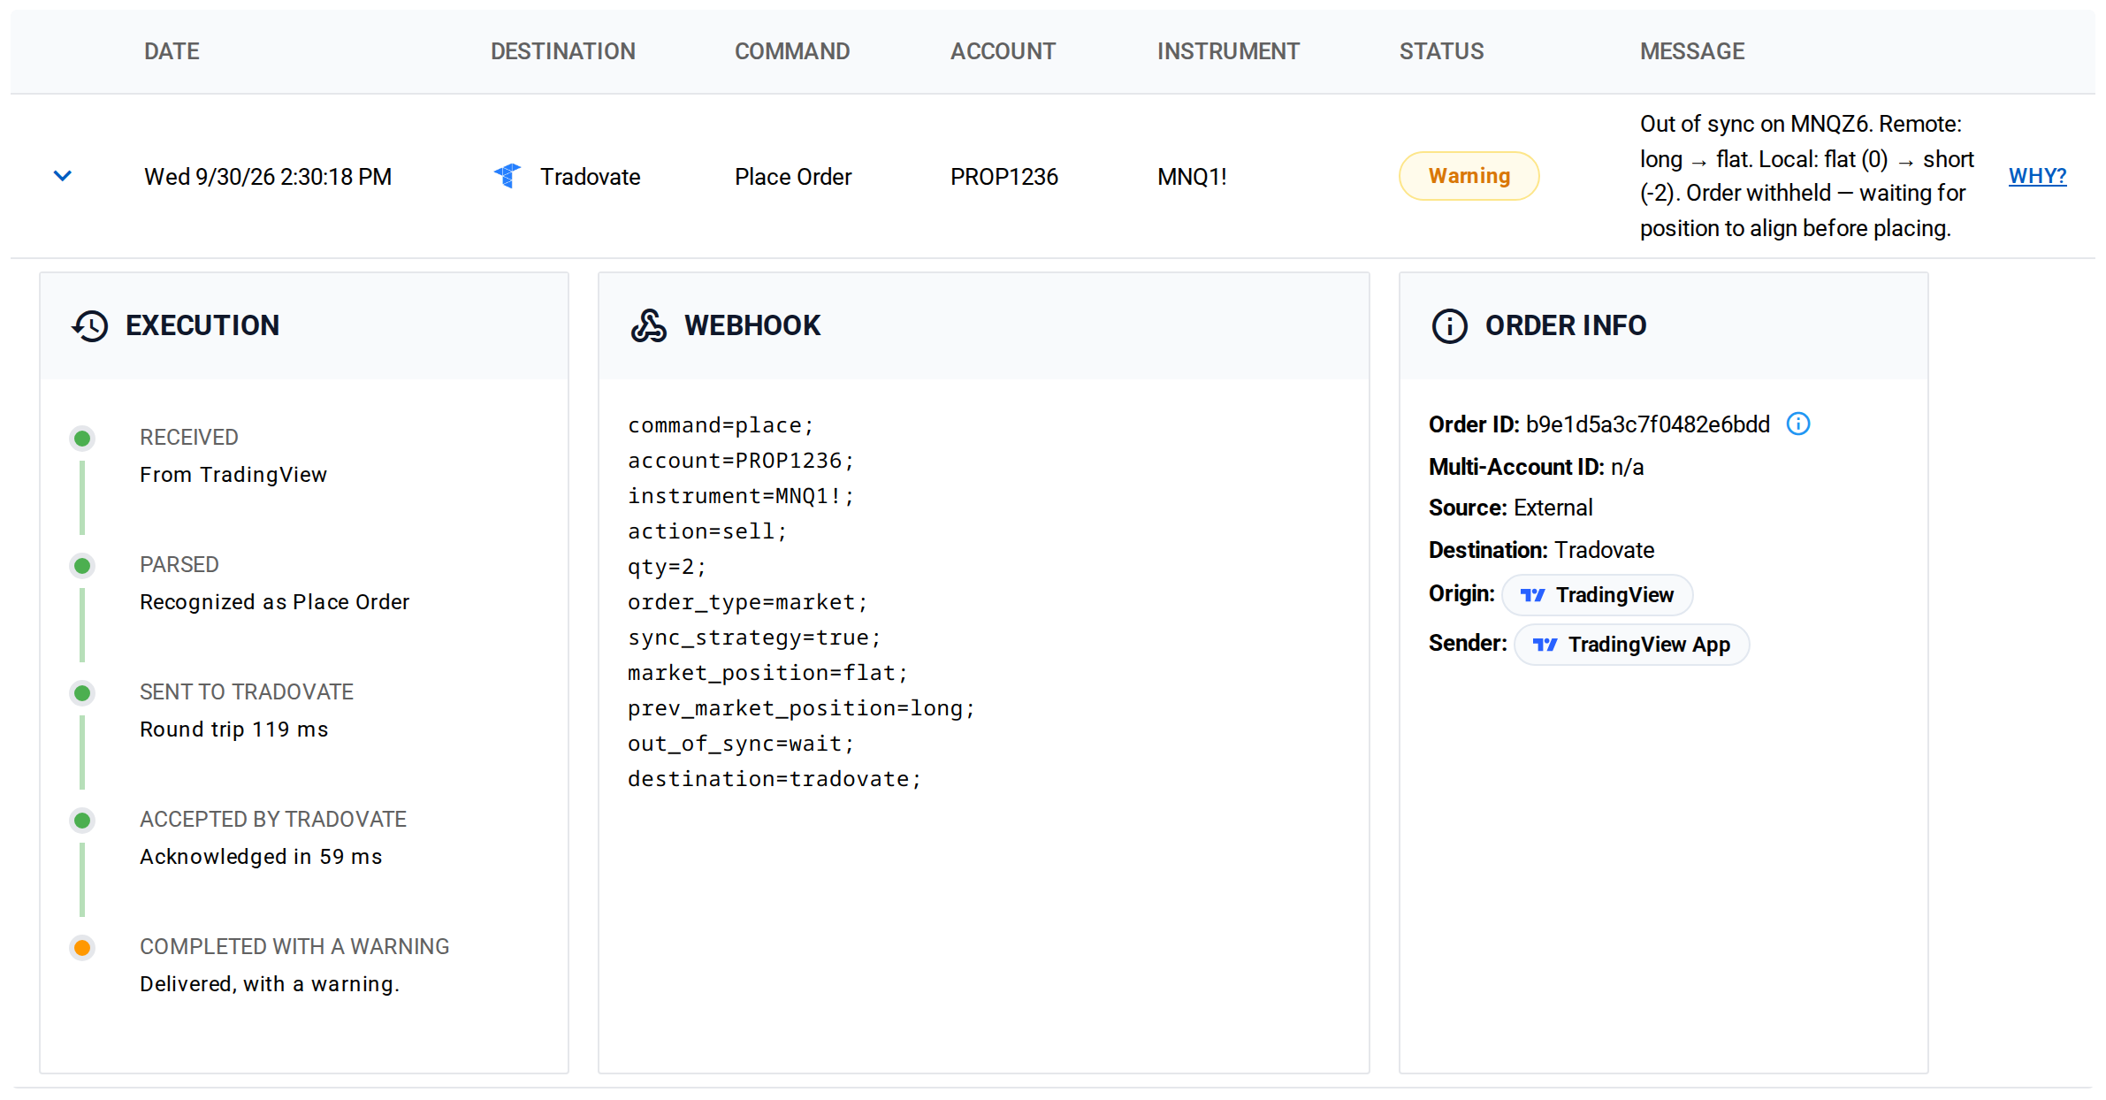Select the green PARSED step marker
The width and height of the screenshot is (2106, 1100).
point(82,566)
